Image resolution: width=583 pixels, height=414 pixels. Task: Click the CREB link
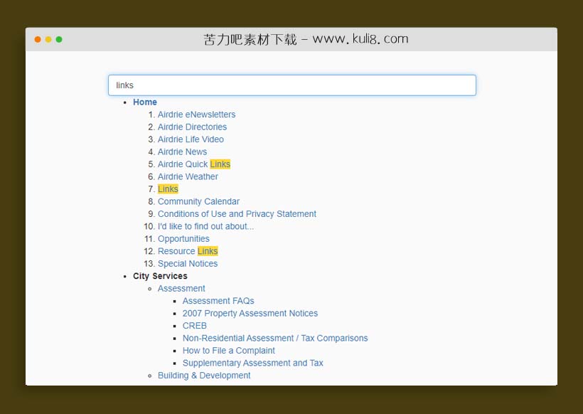[x=194, y=327]
